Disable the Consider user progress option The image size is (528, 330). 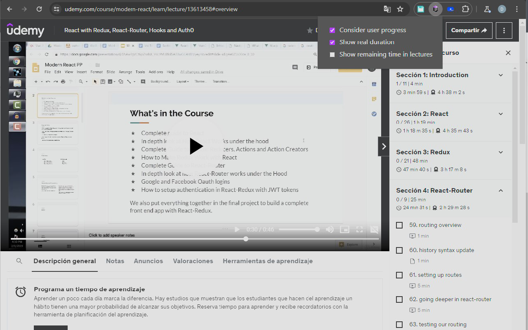point(332,30)
